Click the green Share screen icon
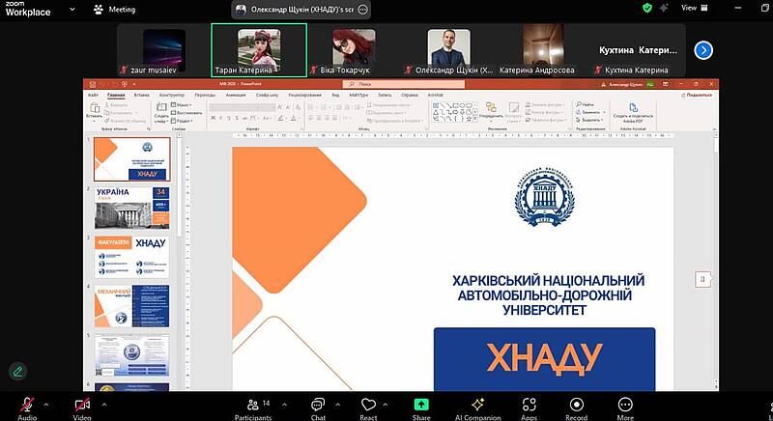 [421, 405]
